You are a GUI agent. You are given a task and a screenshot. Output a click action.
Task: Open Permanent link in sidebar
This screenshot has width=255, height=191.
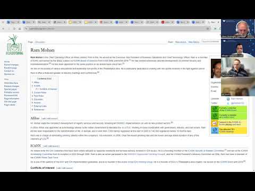11,95
